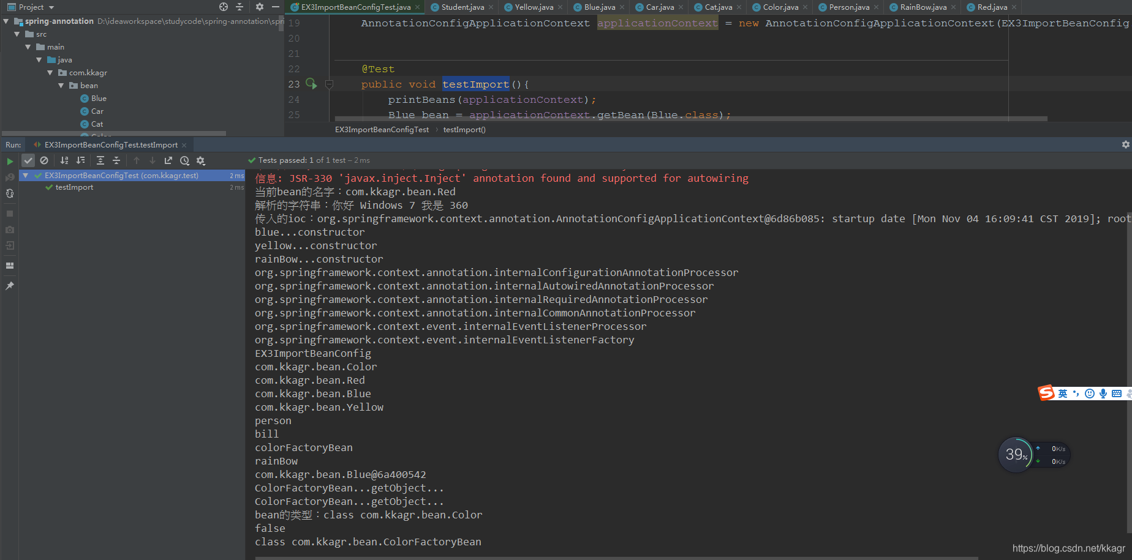Open Project panel settings gear
Screen dimensions: 1132x560
(260, 7)
